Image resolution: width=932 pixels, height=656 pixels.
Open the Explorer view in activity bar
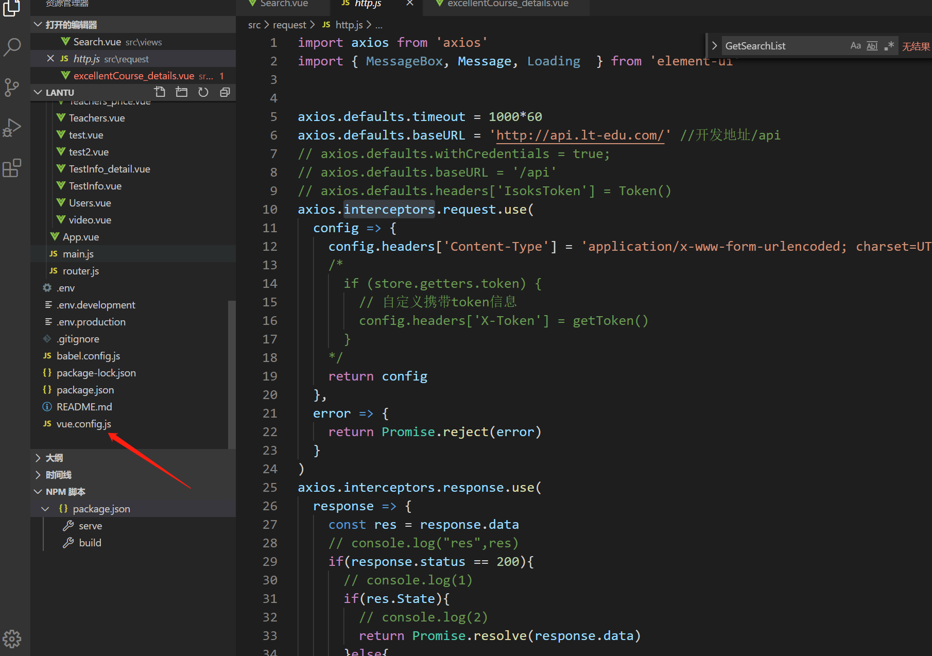point(12,8)
